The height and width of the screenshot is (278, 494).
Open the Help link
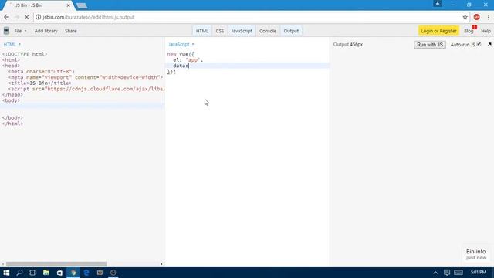point(486,31)
